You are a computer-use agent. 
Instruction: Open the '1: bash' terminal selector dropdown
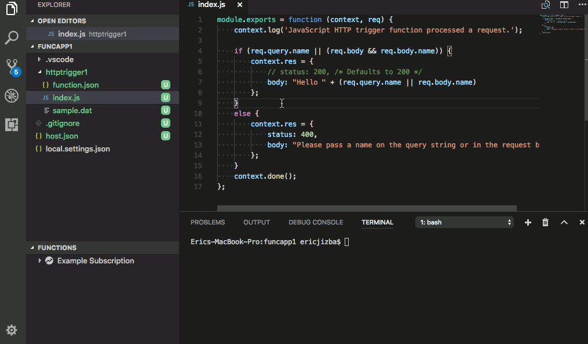click(x=464, y=222)
